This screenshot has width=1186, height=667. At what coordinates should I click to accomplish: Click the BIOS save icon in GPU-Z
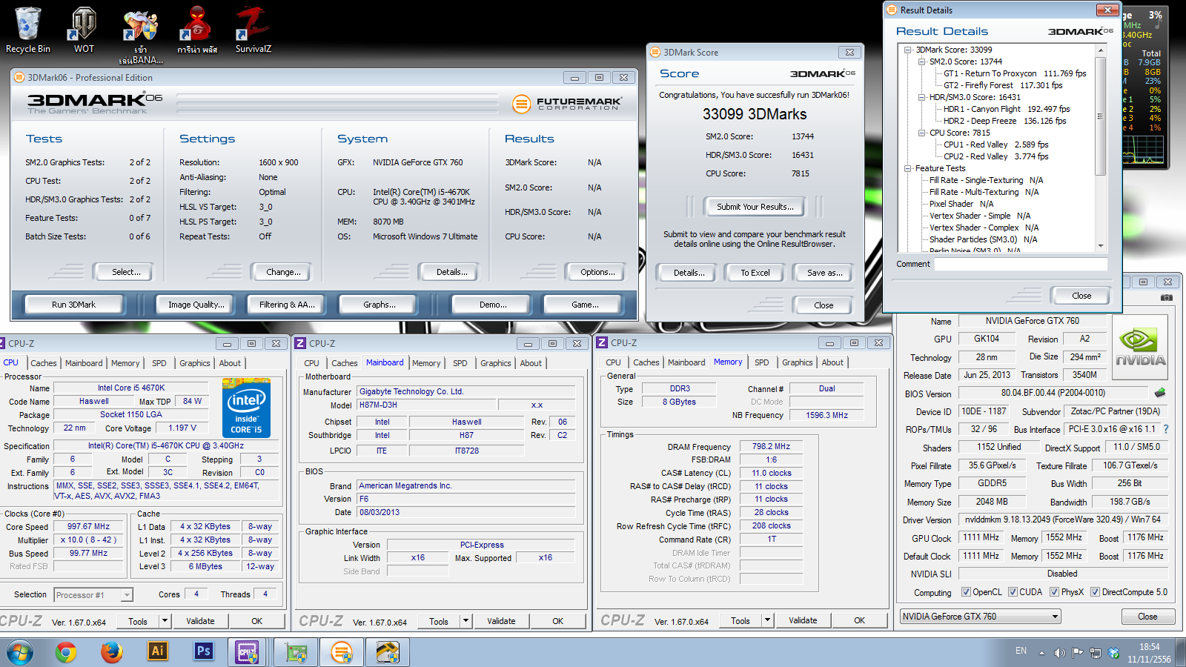pos(1160,393)
